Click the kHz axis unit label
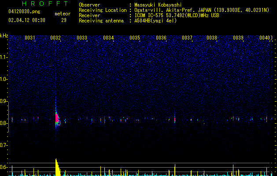This screenshot has width=277, height=176. point(4,36)
